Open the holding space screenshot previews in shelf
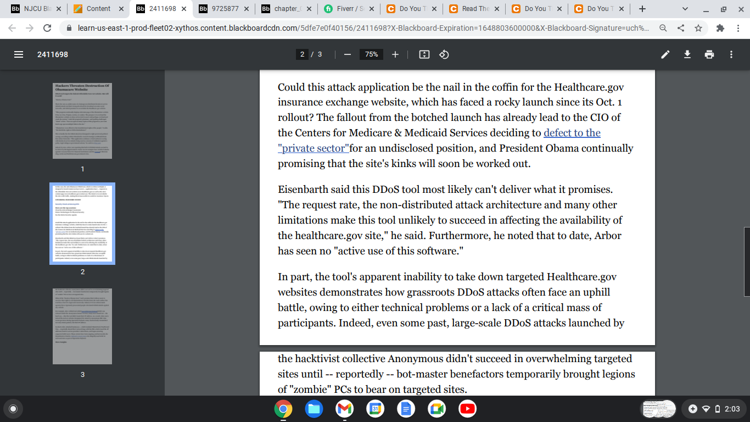The image size is (750, 422). click(659, 409)
